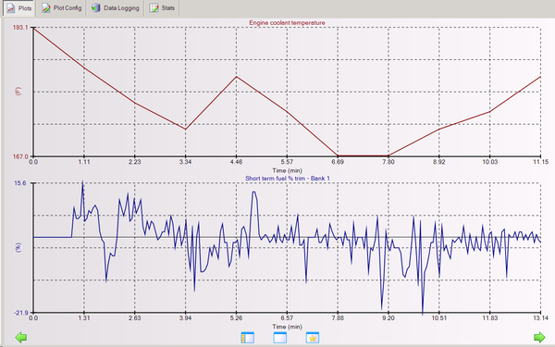The height and width of the screenshot is (347, 555).
Task: Open the Plot Config tab
Action: pyautogui.click(x=62, y=8)
